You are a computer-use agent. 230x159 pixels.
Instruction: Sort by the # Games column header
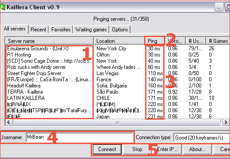pyautogui.click(x=218, y=41)
